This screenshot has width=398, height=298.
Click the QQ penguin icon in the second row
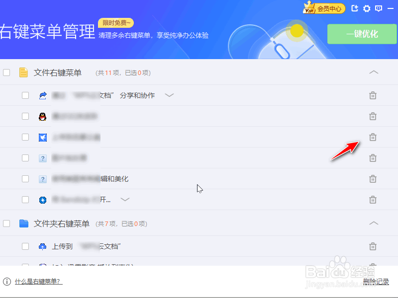click(43, 116)
